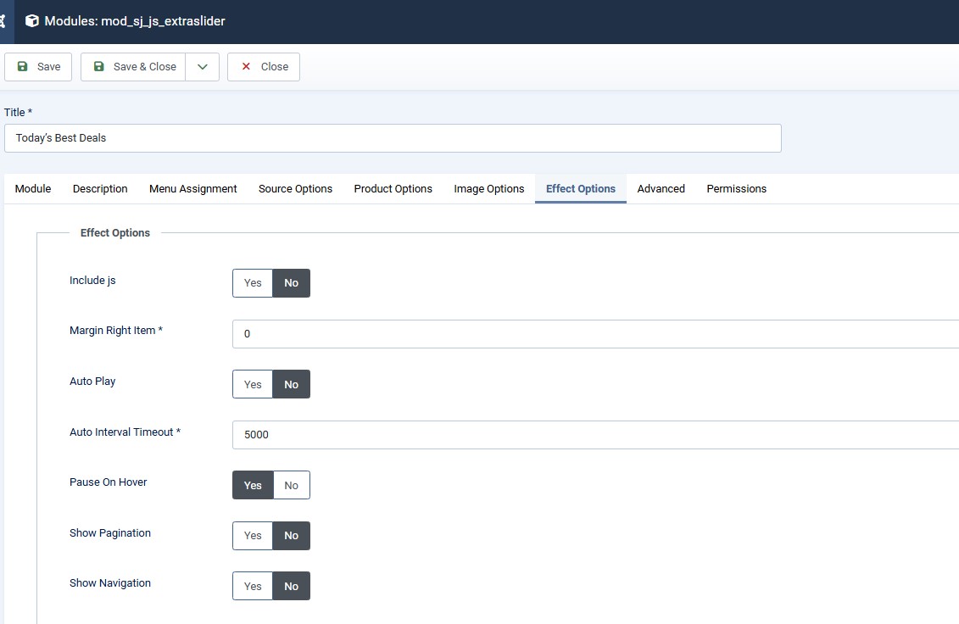The width and height of the screenshot is (959, 624).
Task: Click the Auto Interval Timeout field
Action: point(594,435)
